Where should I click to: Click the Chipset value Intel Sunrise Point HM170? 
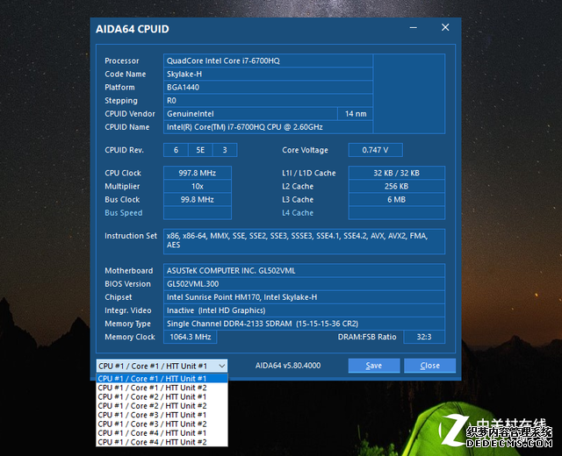[x=305, y=297]
